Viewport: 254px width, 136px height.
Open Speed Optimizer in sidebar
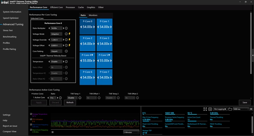coord(11,18)
